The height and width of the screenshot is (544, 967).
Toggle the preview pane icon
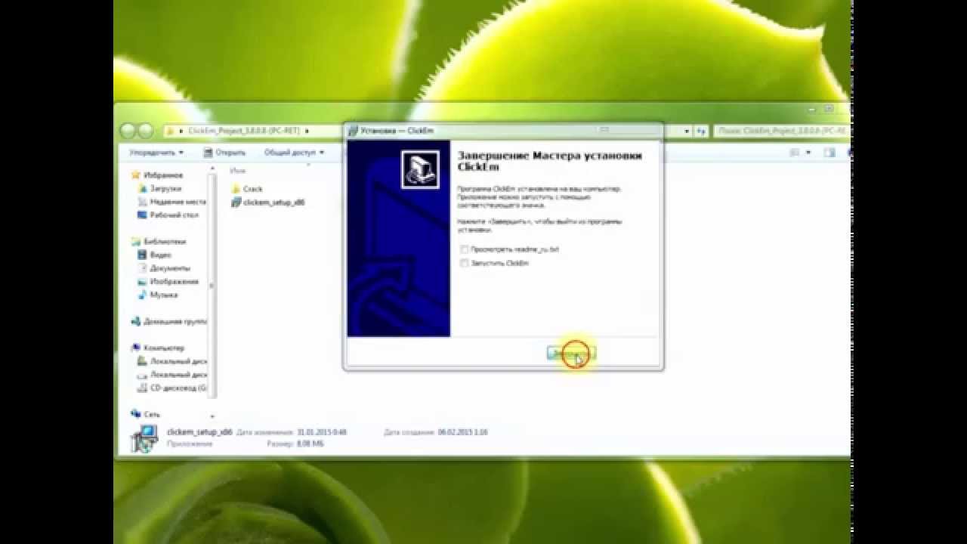click(x=830, y=152)
